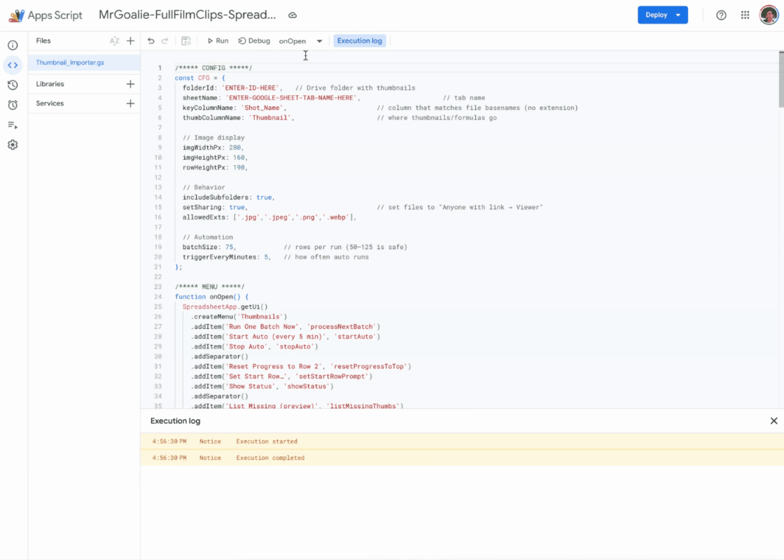Toggle the Execution log panel
784x560 pixels.
(360, 41)
